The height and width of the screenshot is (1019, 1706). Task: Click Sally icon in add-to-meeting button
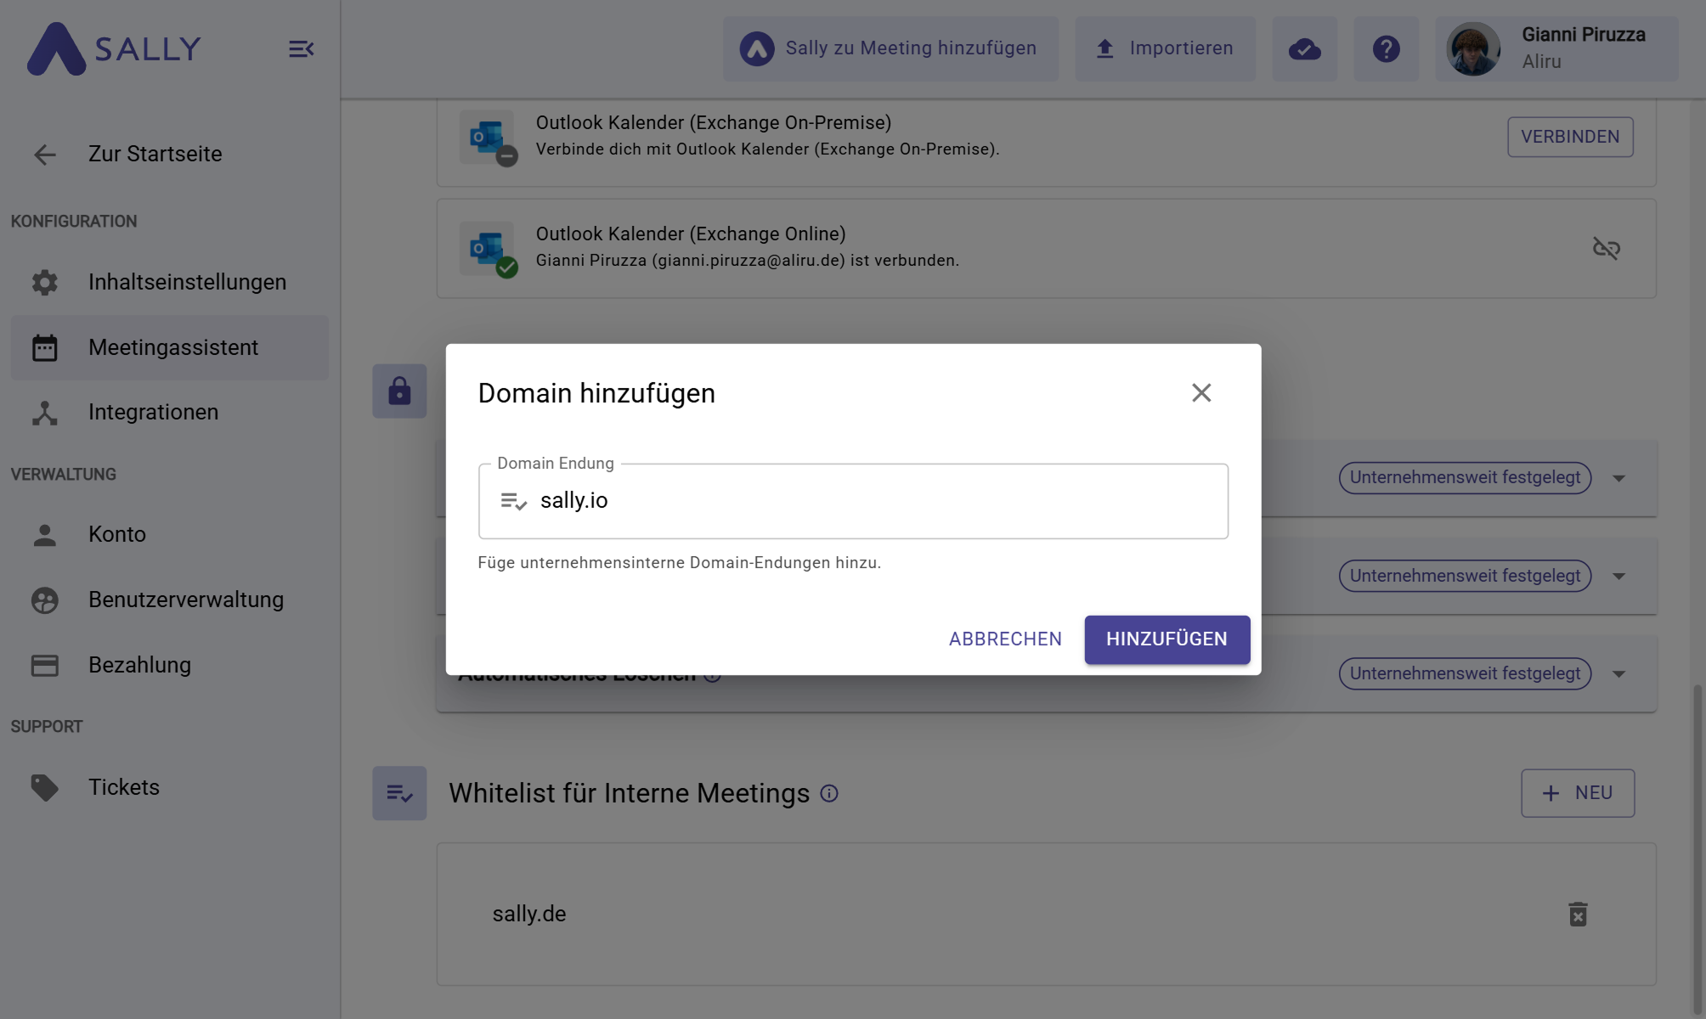(756, 49)
